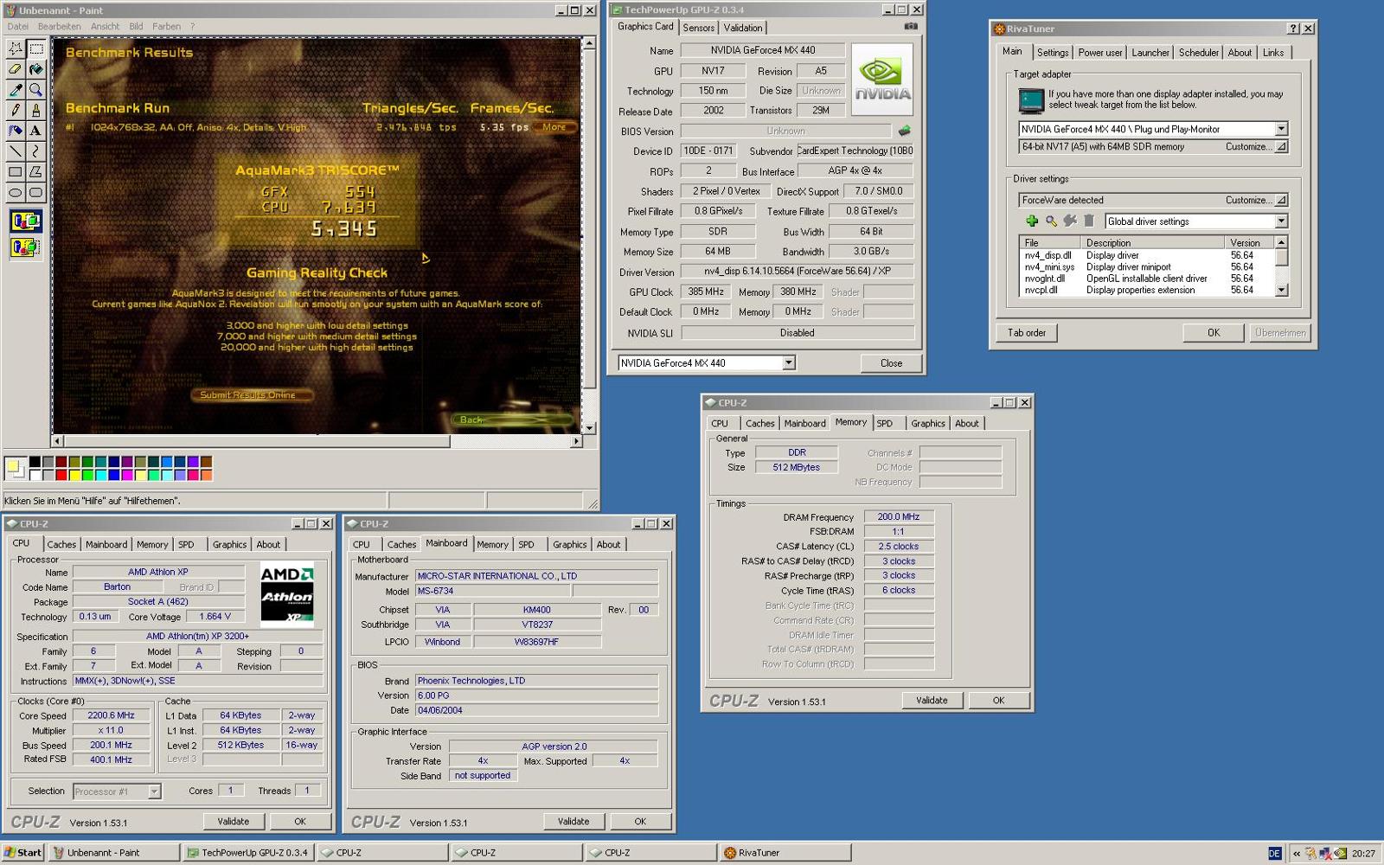Open the Power user tab in RivaTuner
Viewport: 1384px width, 865px height.
(x=1099, y=53)
